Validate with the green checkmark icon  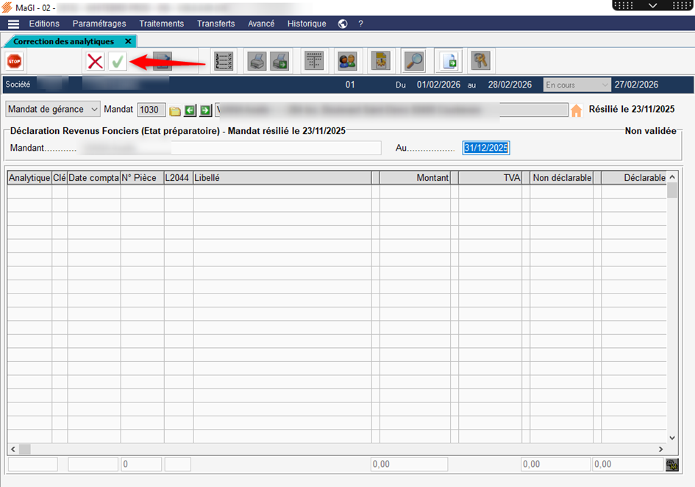coord(117,61)
